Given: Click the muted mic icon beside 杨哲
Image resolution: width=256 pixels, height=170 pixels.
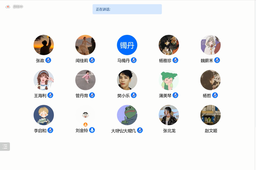Looking at the screenshot, I should tap(215, 95).
